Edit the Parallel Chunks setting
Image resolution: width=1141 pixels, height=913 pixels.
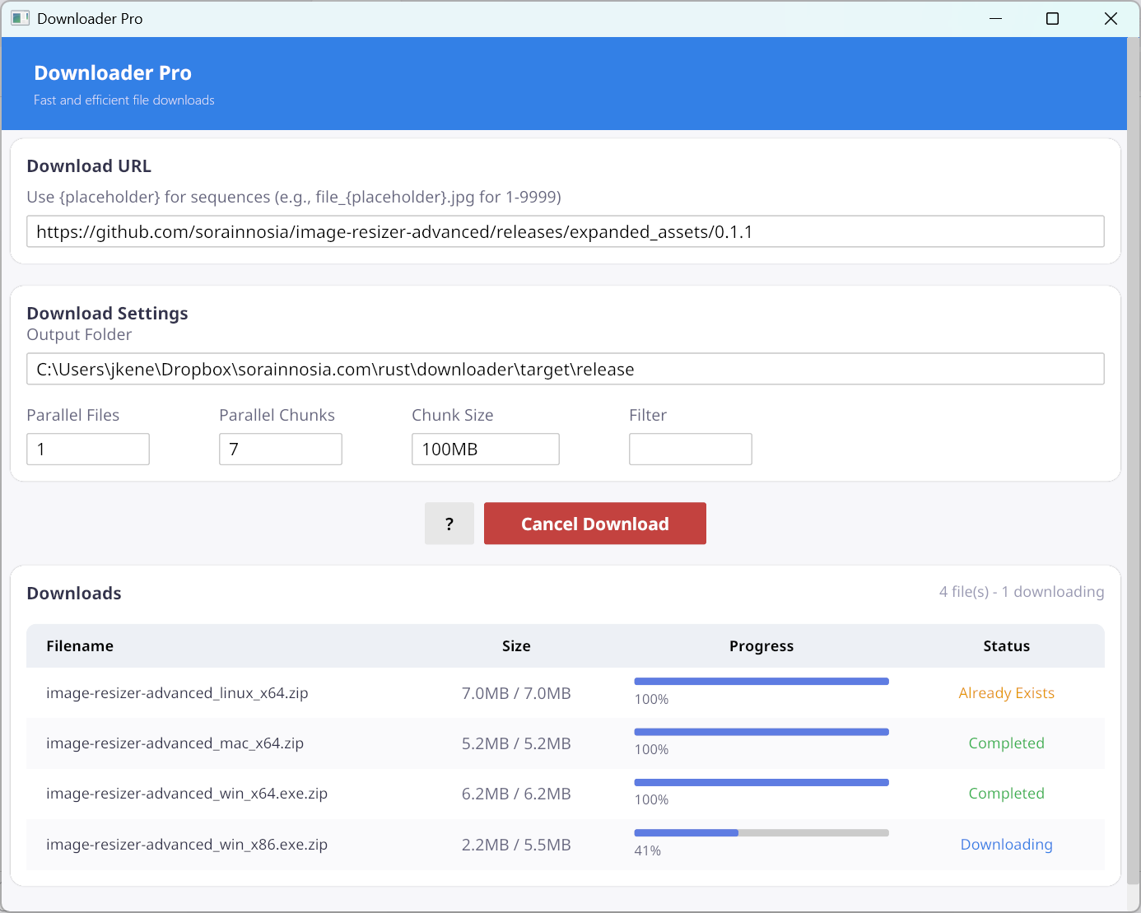280,449
